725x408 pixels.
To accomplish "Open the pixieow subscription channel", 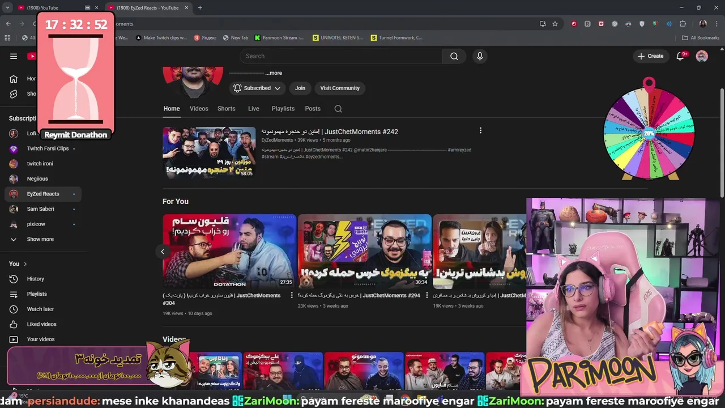I will [x=43, y=224].
